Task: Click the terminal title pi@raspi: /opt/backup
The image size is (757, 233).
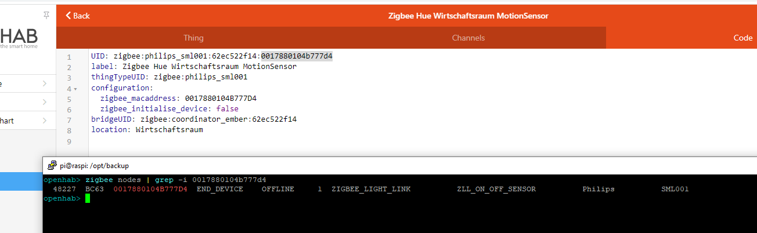Action: click(94, 165)
